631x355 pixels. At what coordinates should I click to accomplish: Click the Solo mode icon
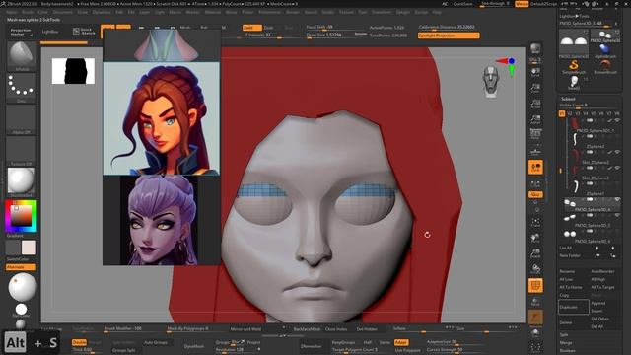click(x=535, y=332)
